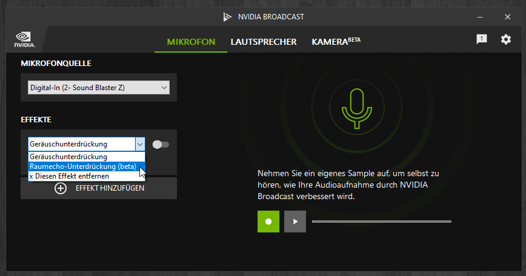This screenshot has width=526, height=276.
Task: Switch to the MIKROFON tab
Action: pos(191,42)
